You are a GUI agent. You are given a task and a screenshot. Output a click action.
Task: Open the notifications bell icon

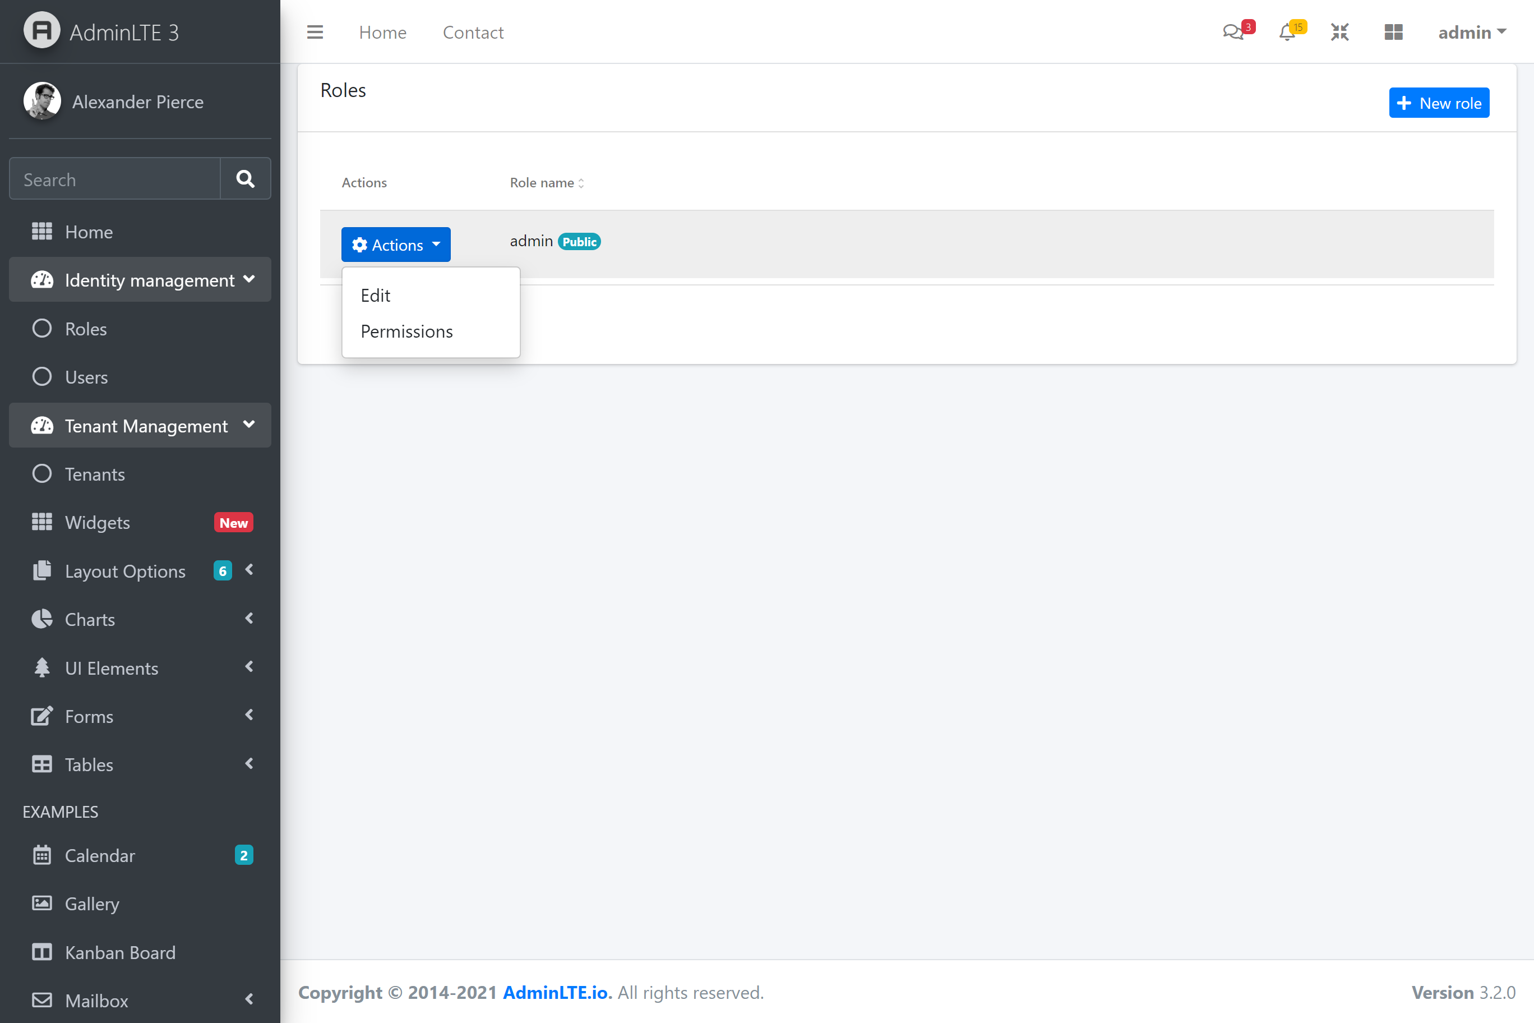1287,32
